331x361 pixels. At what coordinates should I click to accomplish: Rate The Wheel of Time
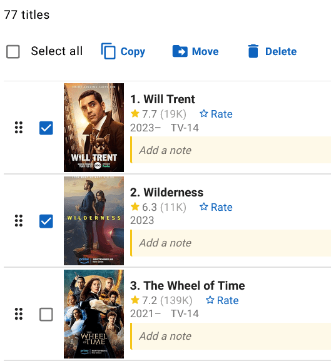coord(222,300)
